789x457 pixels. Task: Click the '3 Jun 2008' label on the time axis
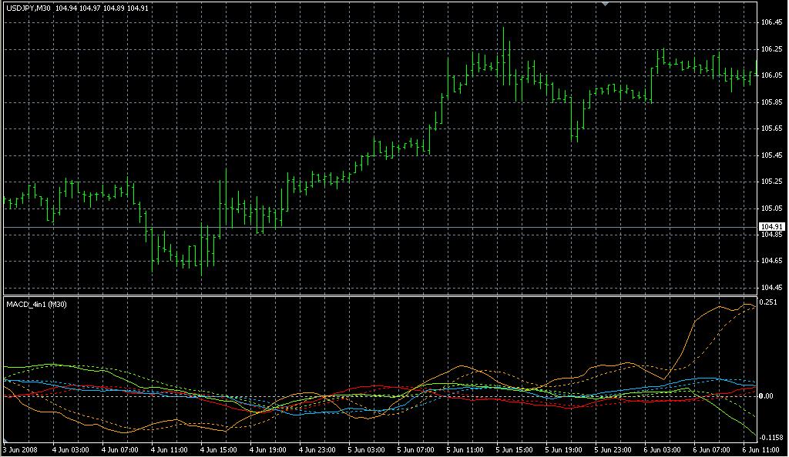point(19,451)
